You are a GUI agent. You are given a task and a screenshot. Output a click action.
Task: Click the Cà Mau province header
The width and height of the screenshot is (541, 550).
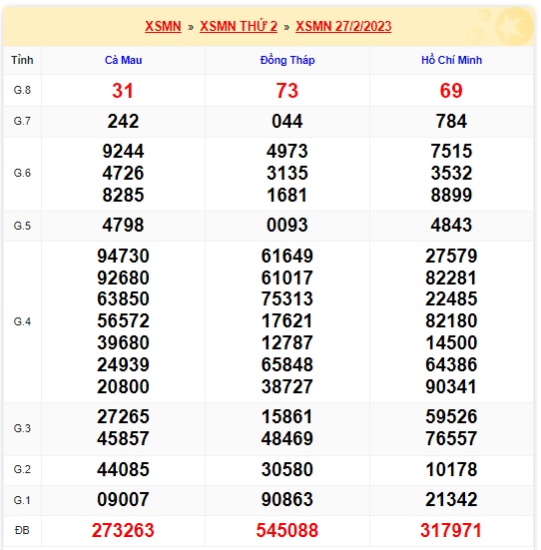pos(123,60)
